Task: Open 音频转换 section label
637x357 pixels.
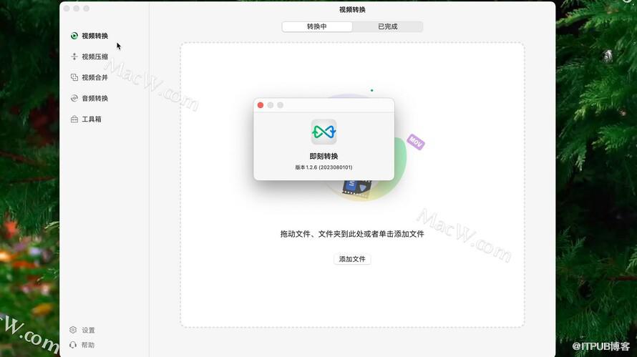Action: point(94,98)
